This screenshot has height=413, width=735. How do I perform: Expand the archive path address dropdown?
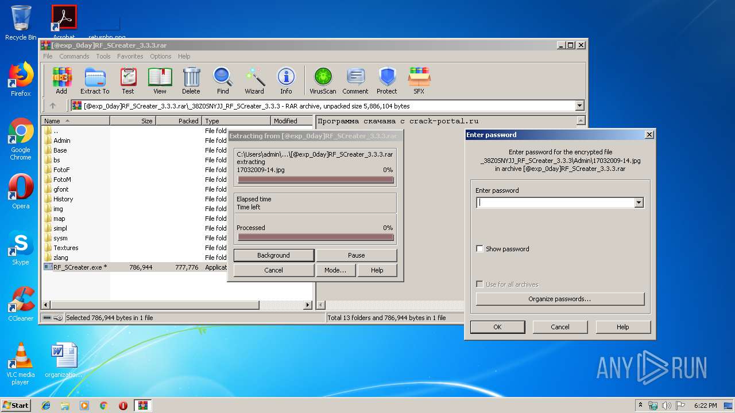coord(579,106)
